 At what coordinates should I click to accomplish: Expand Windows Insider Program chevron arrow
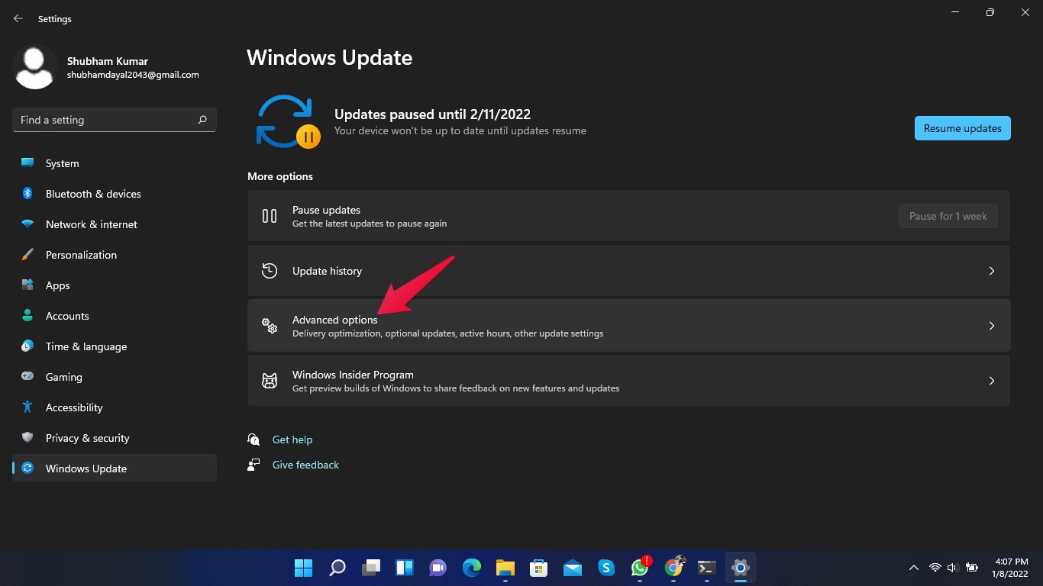(x=992, y=381)
